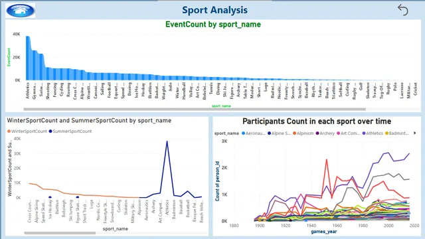The image size is (425, 239).
Task: Highlight Alpinism in the participants legend
Action: coord(303,133)
